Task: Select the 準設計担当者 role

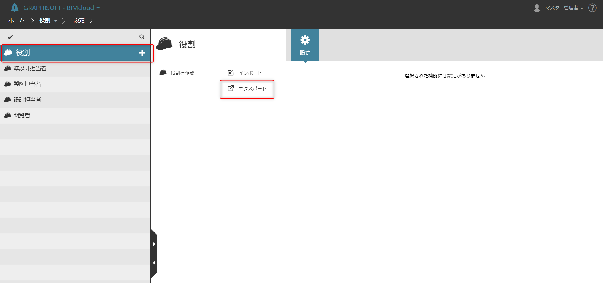Action: click(75, 68)
